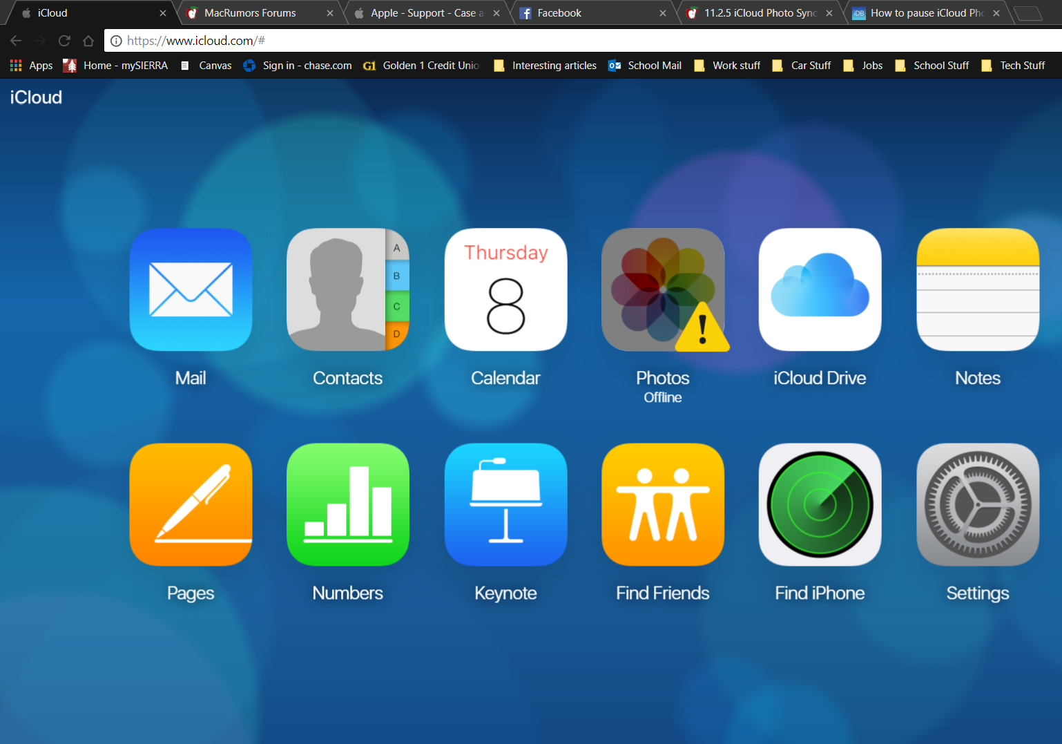The height and width of the screenshot is (744, 1062).
Task: Open the Find Friends app icon
Action: (x=663, y=504)
